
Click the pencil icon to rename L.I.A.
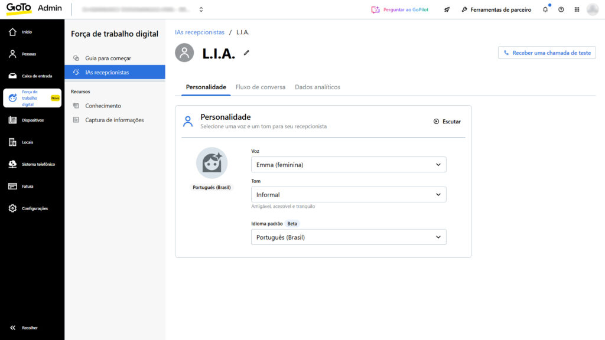pos(246,53)
